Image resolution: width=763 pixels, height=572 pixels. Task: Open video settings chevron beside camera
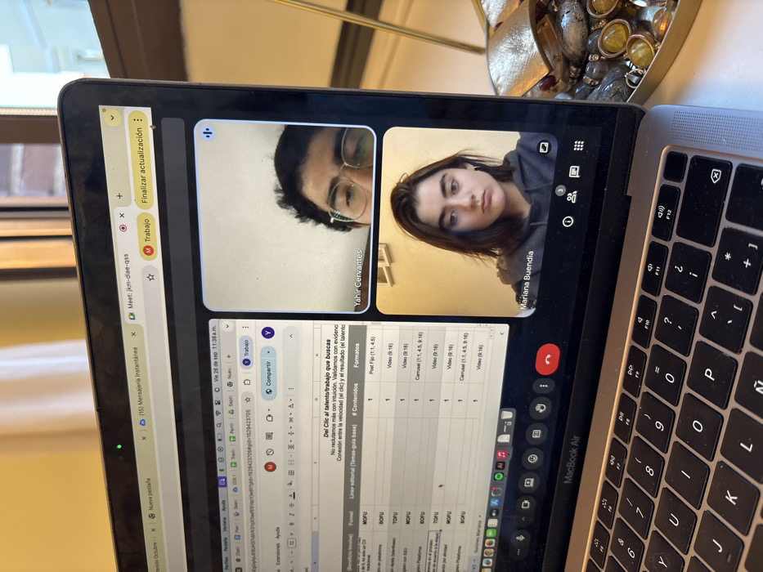tap(523, 520)
